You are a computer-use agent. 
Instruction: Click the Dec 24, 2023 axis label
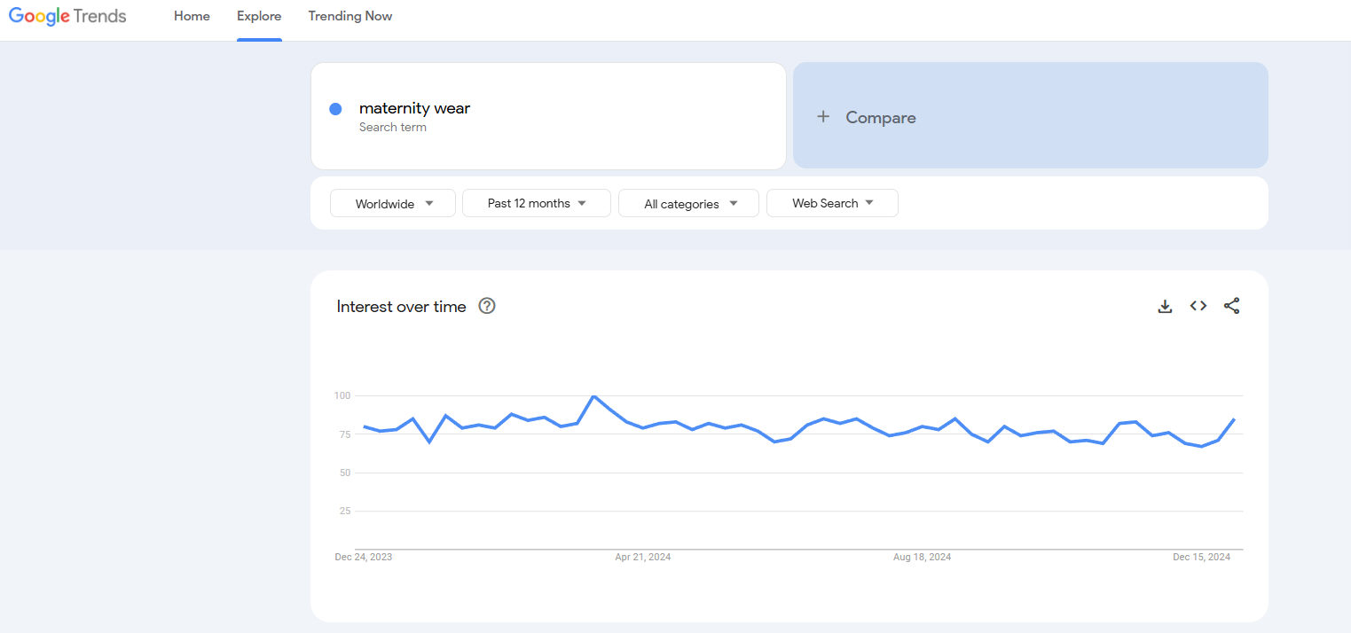click(x=363, y=557)
